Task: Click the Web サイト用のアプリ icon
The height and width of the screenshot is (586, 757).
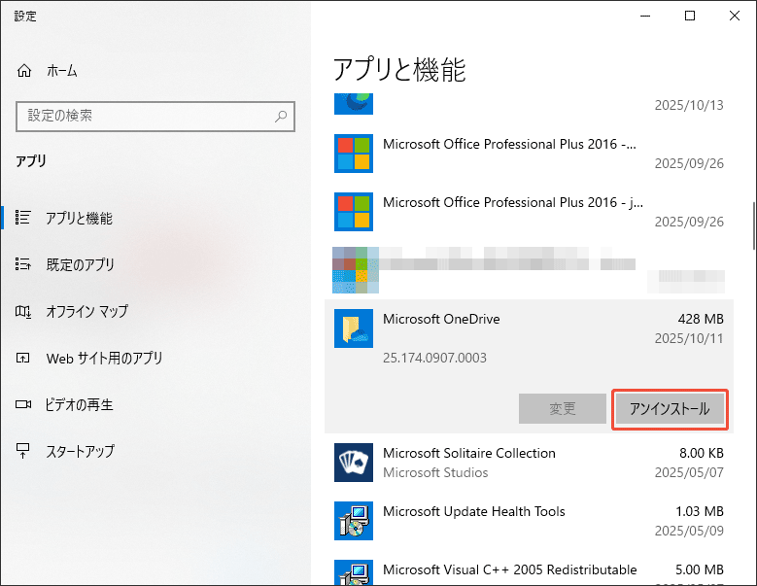Action: 22,359
